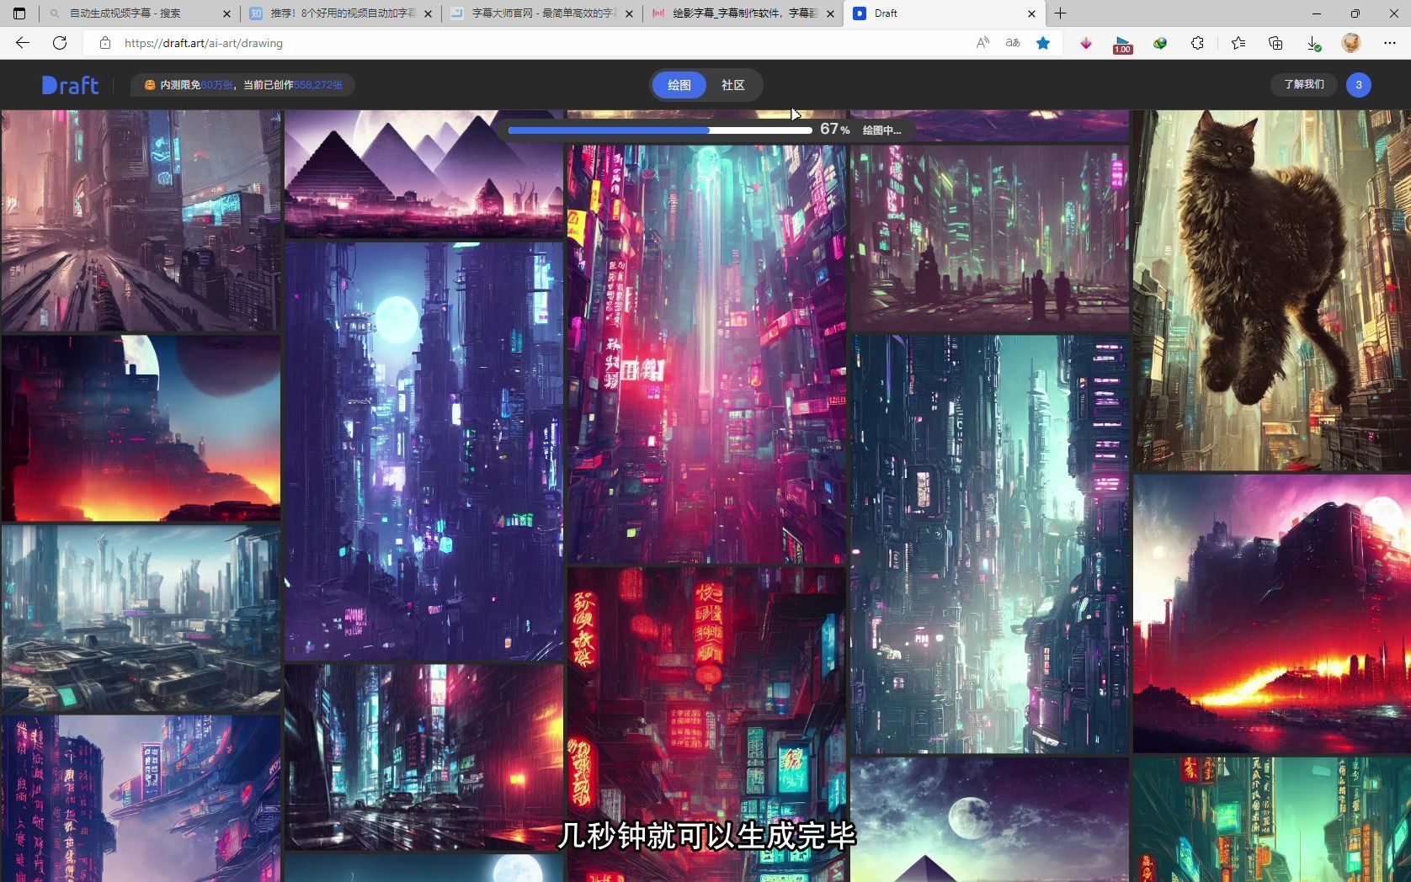Open the pink neon street thumbnail
This screenshot has width=1411, height=882.
pyautogui.click(x=706, y=353)
